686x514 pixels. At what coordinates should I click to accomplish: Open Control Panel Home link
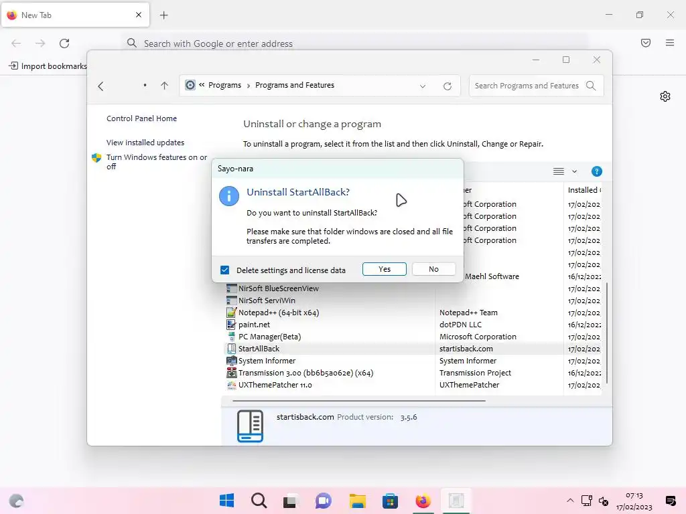[142, 118]
